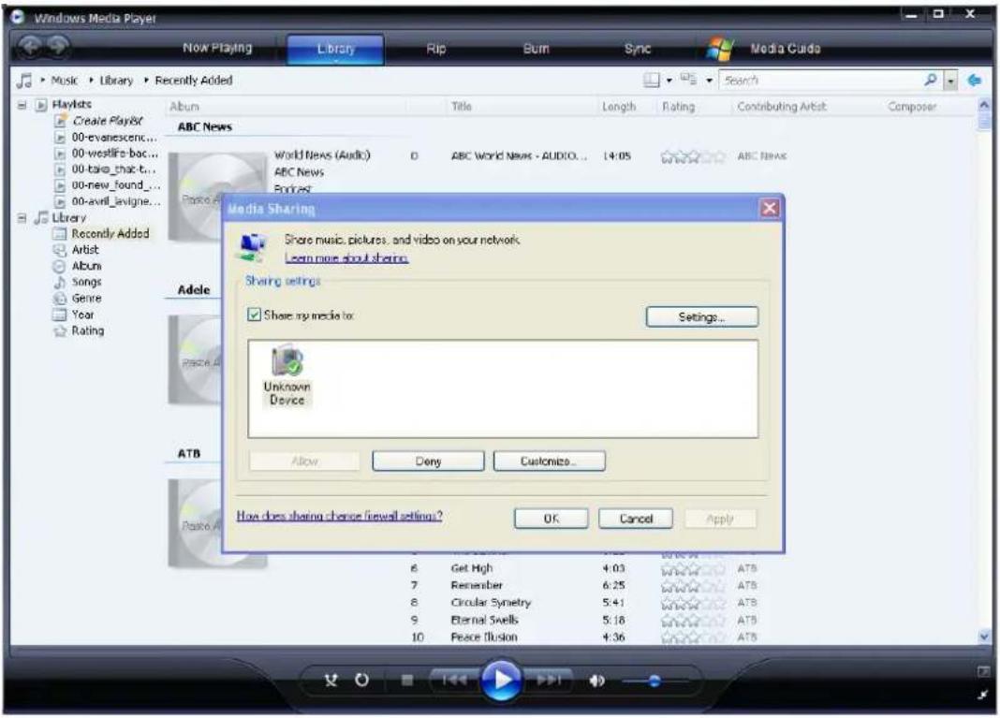This screenshot has height=718, width=1000.
Task: Switch to the Rip tab
Action: 436,49
